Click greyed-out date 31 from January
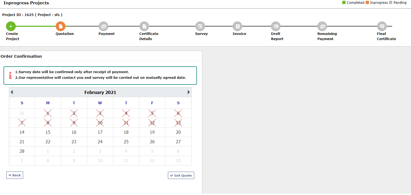 point(22,113)
